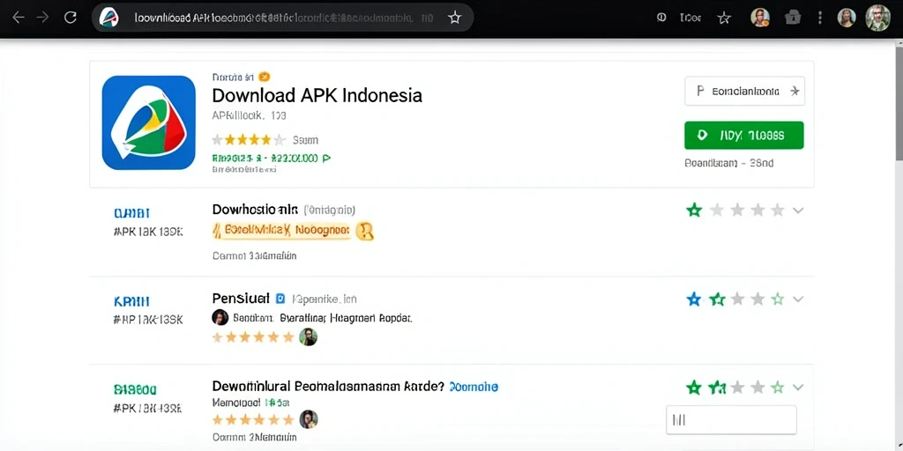Expand the Pensiuel row chevron

click(797, 299)
